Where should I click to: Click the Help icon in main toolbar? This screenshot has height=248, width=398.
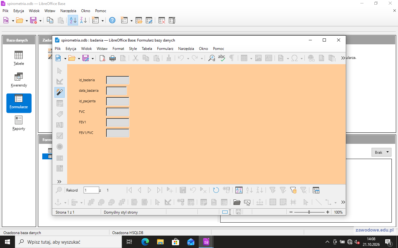tap(112, 20)
